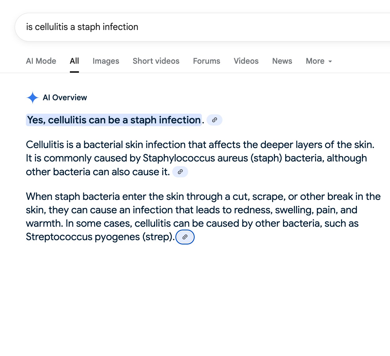390x356 pixels.
Task: Click highlighted "Yes, cellulitis can be a staph infection"
Action: click(114, 120)
